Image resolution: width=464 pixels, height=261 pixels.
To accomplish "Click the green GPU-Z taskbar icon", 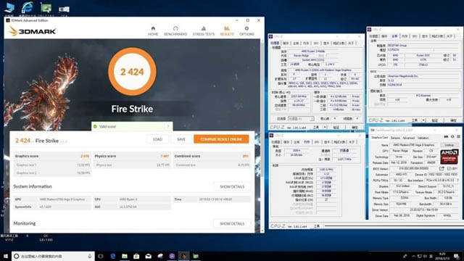I will tap(196, 256).
